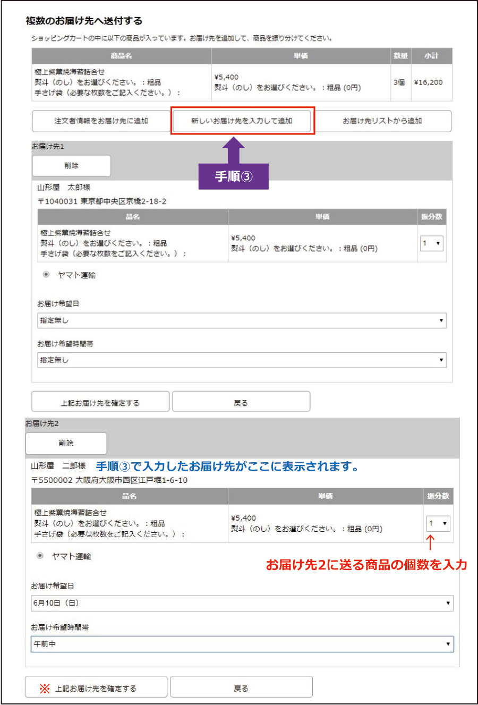Choose お届け先リストから追加 button
The width and height of the screenshot is (478, 705).
tap(382, 121)
